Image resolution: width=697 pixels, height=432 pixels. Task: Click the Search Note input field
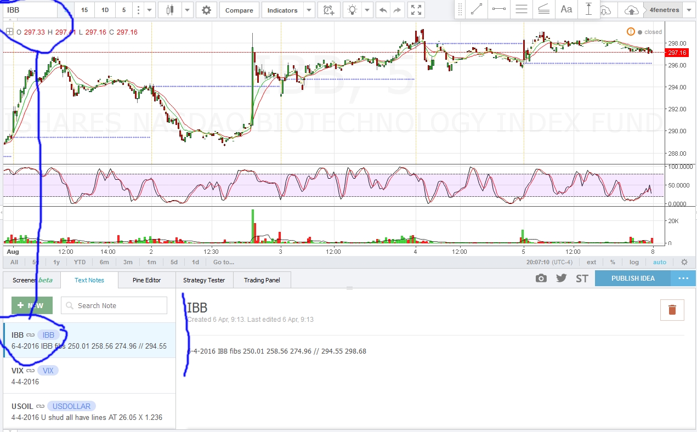tap(114, 305)
